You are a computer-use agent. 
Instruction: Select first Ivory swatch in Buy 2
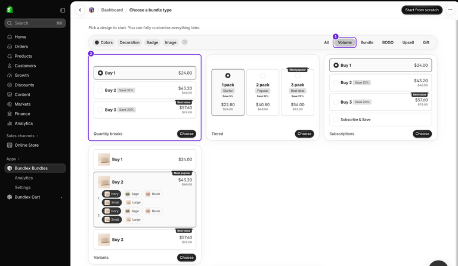point(112,194)
